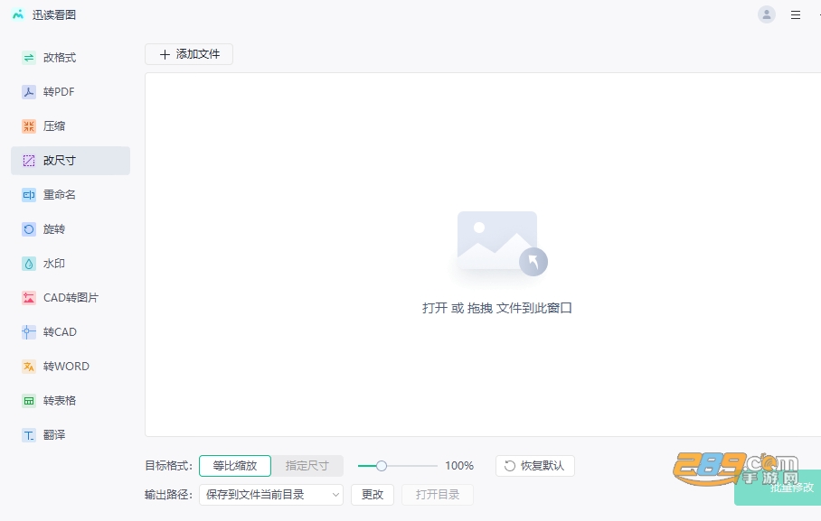Screen dimensions: 821x521
Task: Click the 旋转 rotate icon
Action: 29,229
